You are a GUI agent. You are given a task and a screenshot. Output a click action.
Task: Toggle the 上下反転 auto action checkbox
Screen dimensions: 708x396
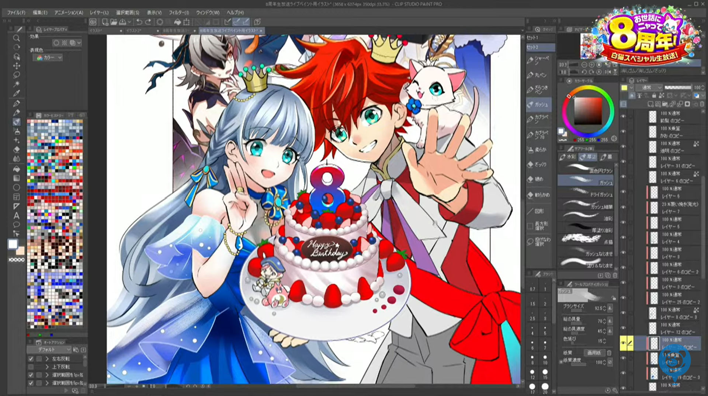point(31,367)
